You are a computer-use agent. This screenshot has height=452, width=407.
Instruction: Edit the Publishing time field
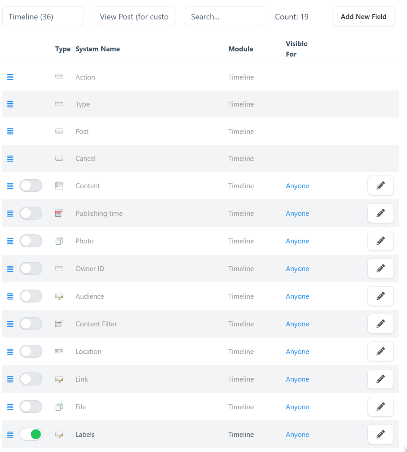[380, 213]
